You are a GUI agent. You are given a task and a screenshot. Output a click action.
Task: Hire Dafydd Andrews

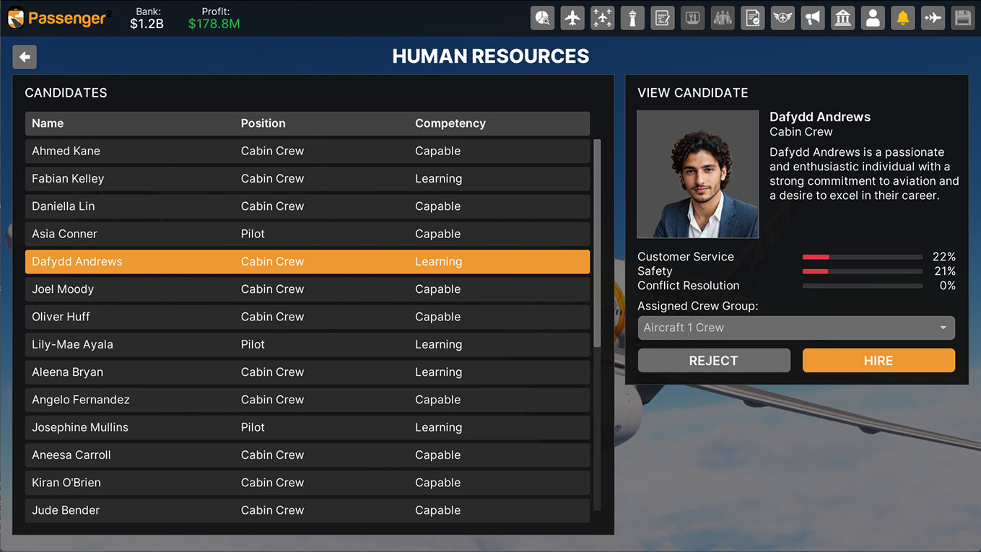[x=878, y=361]
